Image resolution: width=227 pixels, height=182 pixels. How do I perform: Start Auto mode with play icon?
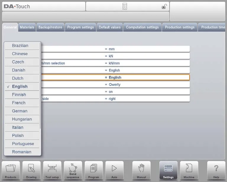tap(114, 170)
